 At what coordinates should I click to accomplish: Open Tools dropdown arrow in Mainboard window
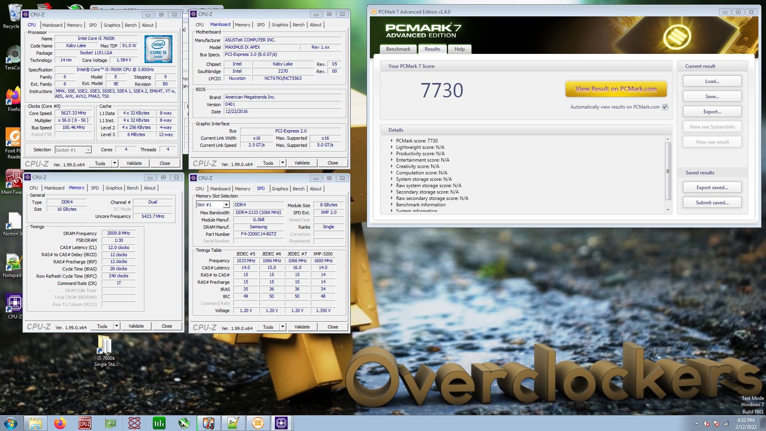click(282, 163)
